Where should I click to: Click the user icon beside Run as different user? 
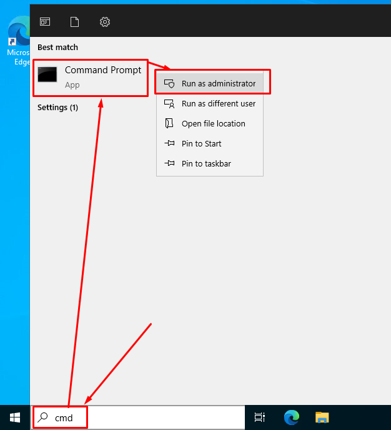pyautogui.click(x=169, y=104)
